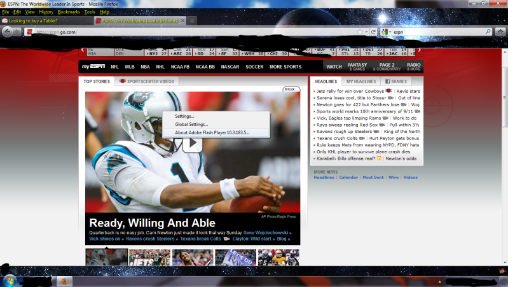Show hidden system tray icons arrow
Viewport: 508px width, 287px height.
tap(439, 281)
